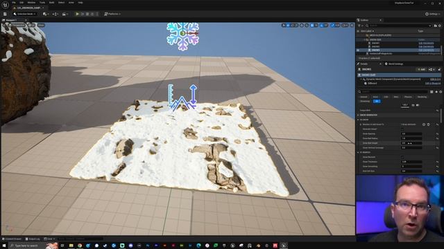Screen dimensions: 444x249
Task: Select InstancedFoliageActor in the Outliner
Action: (381, 53)
